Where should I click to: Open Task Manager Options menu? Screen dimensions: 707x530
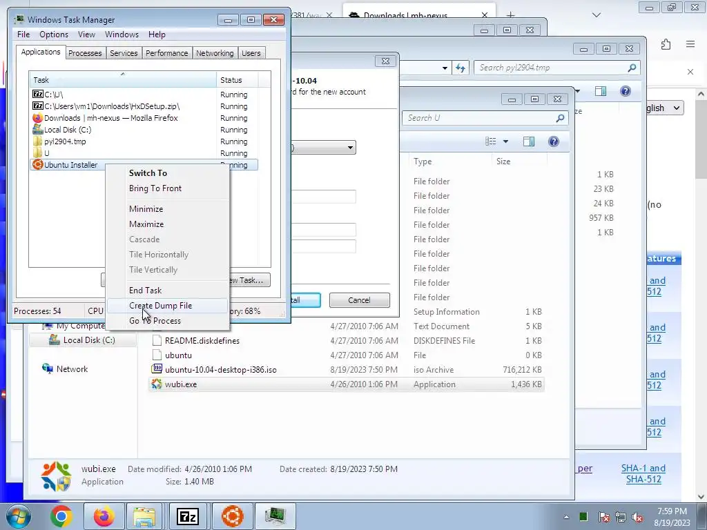point(54,35)
